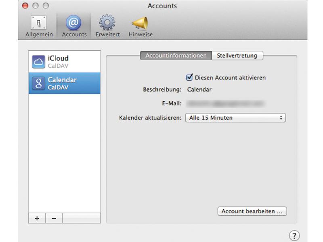Expand Kalender aktualisieren dropdown
Image resolution: width=323 pixels, height=242 pixels.
[235, 118]
